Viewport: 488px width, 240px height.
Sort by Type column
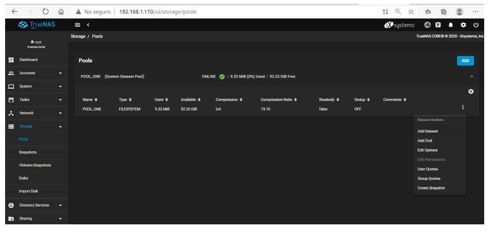point(125,99)
